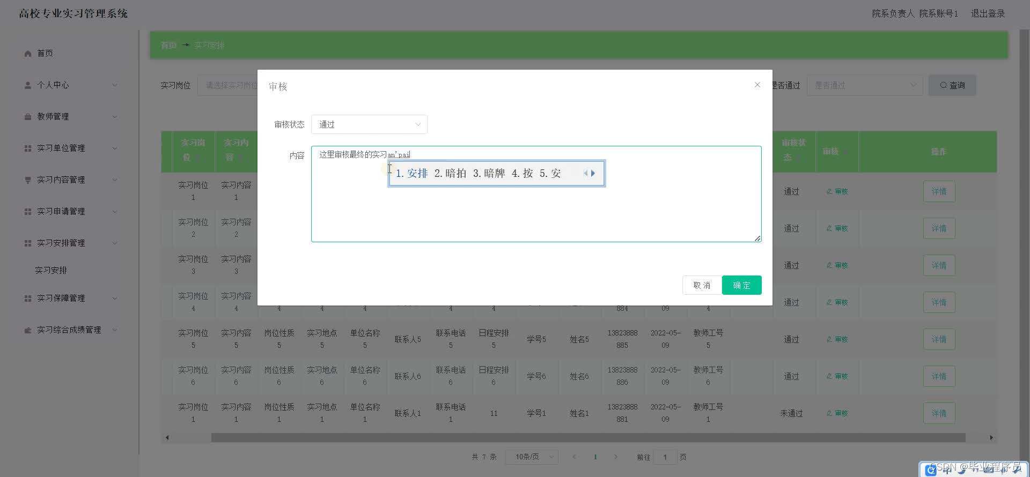Click the 审核 edit icon in the first 通过 row
This screenshot has width=1030, height=477.
[829, 191]
